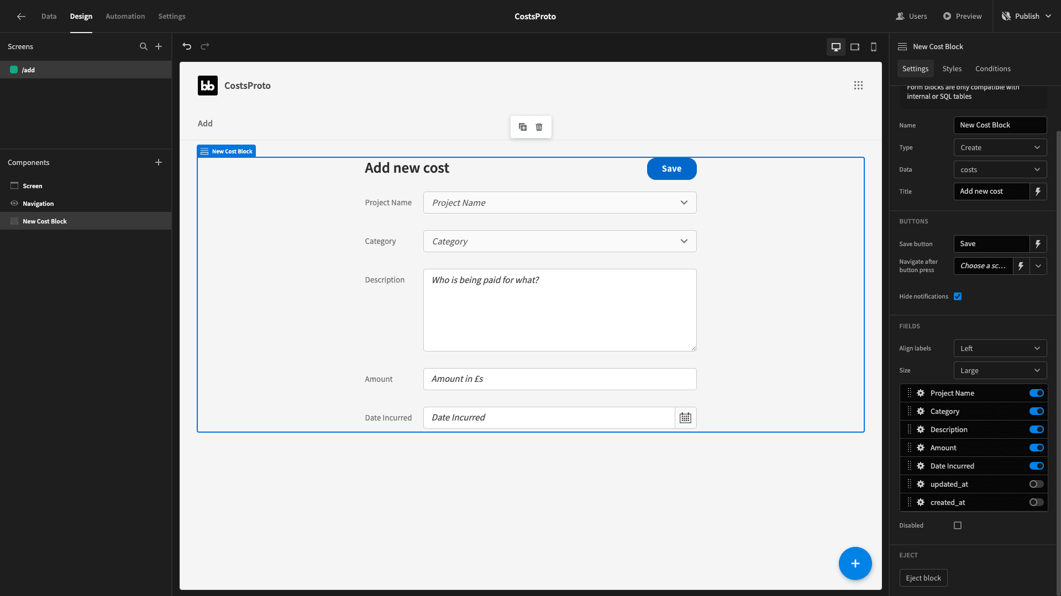Open the Styles tab
This screenshot has height=596, width=1061.
[952, 68]
